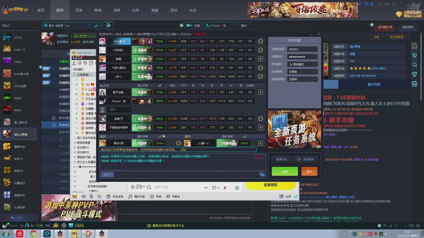424x238 pixels.
Task: Select 真三国无双 game entry
Action: [18, 122]
